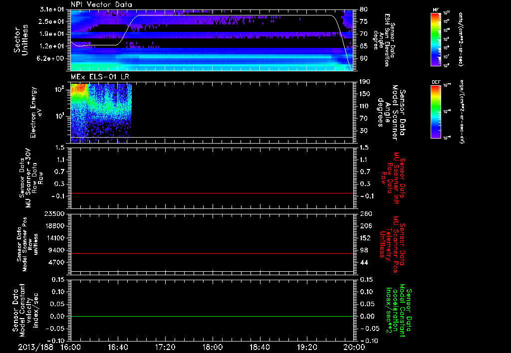Click the white Sun Elevation curve plateau

235,15
